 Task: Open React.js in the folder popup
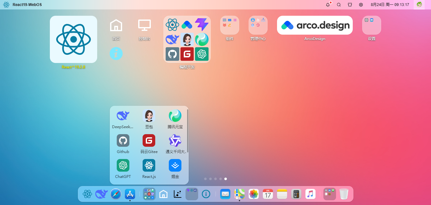pos(149,165)
